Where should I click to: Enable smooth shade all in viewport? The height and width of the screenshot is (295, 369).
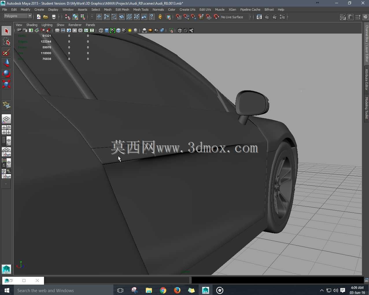(x=107, y=30)
